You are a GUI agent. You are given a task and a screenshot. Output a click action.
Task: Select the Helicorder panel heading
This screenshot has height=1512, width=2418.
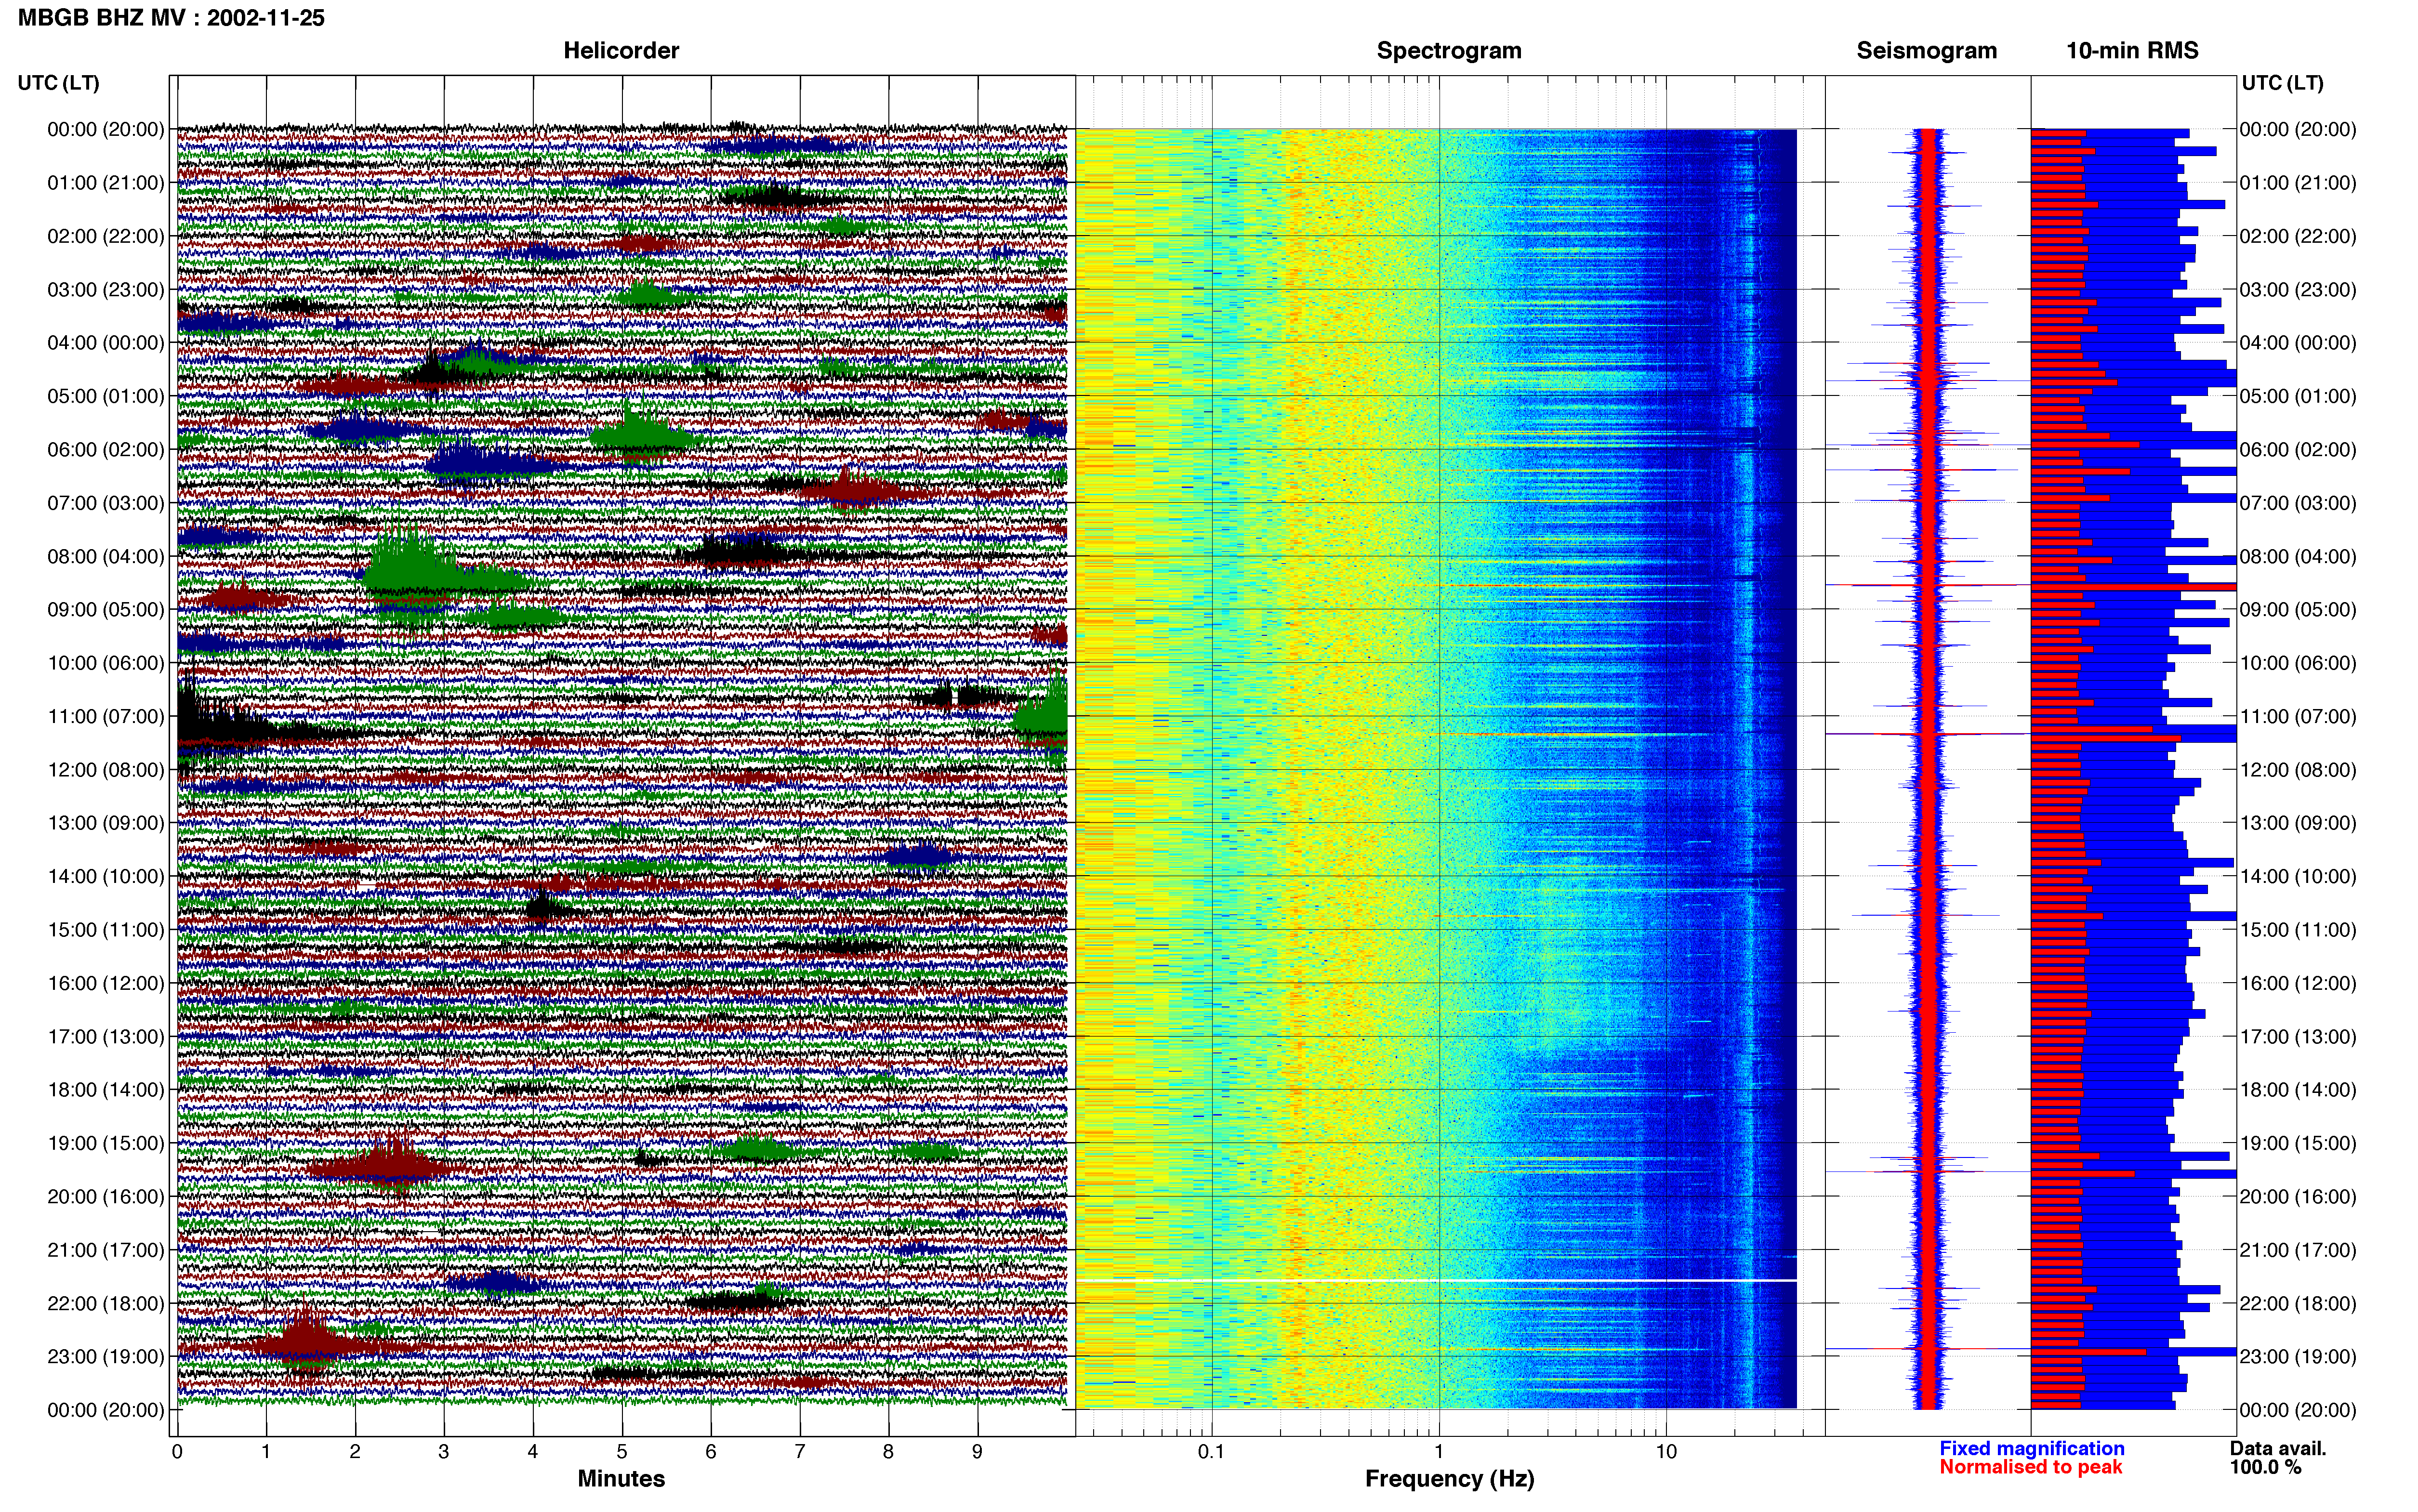tap(621, 51)
